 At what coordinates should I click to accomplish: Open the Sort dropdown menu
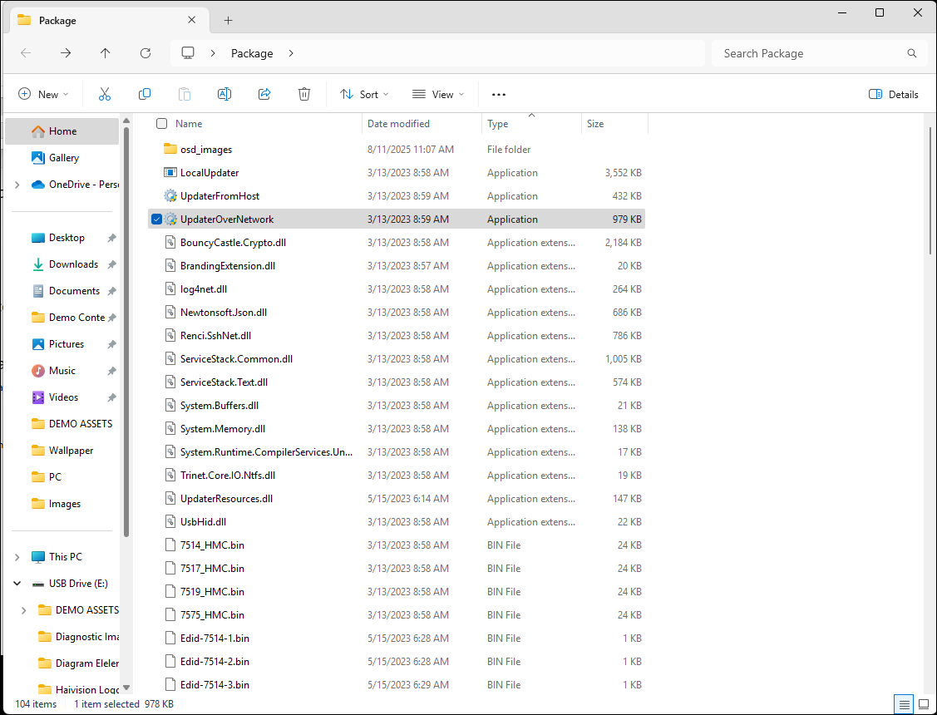click(364, 94)
